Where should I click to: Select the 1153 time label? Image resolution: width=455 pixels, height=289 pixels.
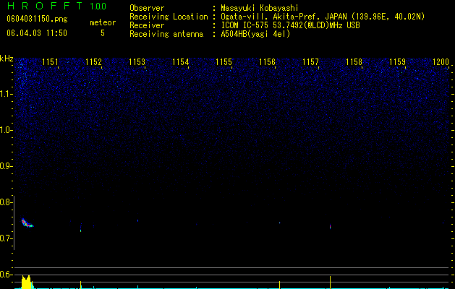pos(137,62)
